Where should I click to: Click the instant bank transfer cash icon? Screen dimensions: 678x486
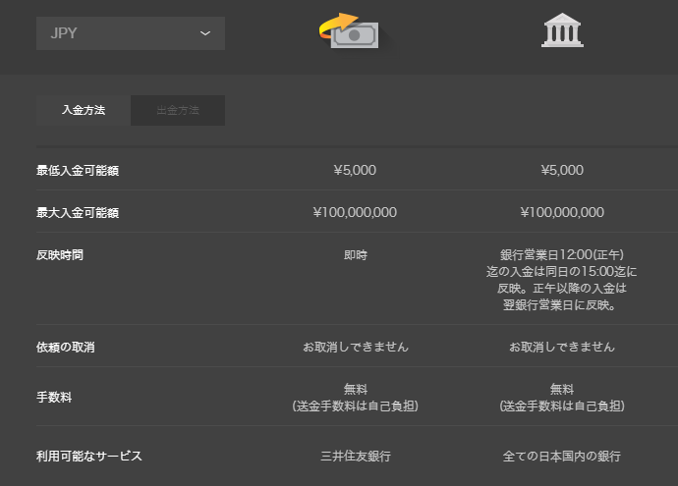[350, 30]
